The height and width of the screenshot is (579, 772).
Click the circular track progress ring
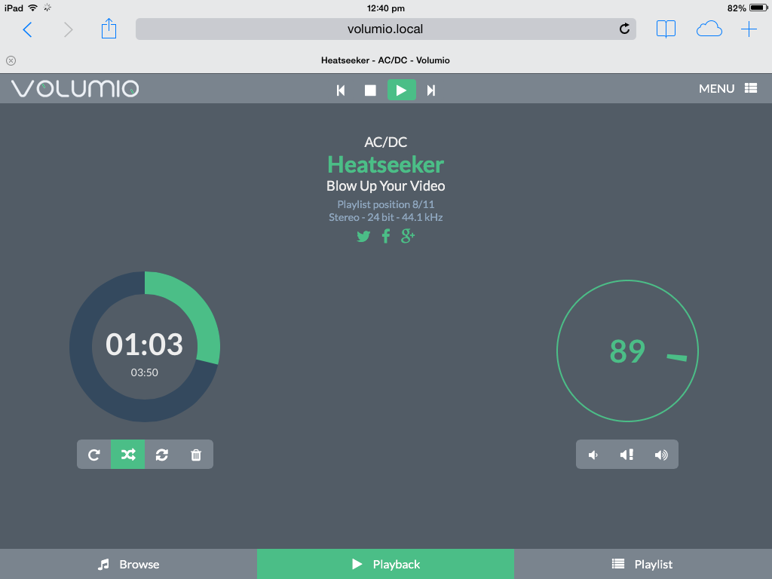(x=145, y=347)
